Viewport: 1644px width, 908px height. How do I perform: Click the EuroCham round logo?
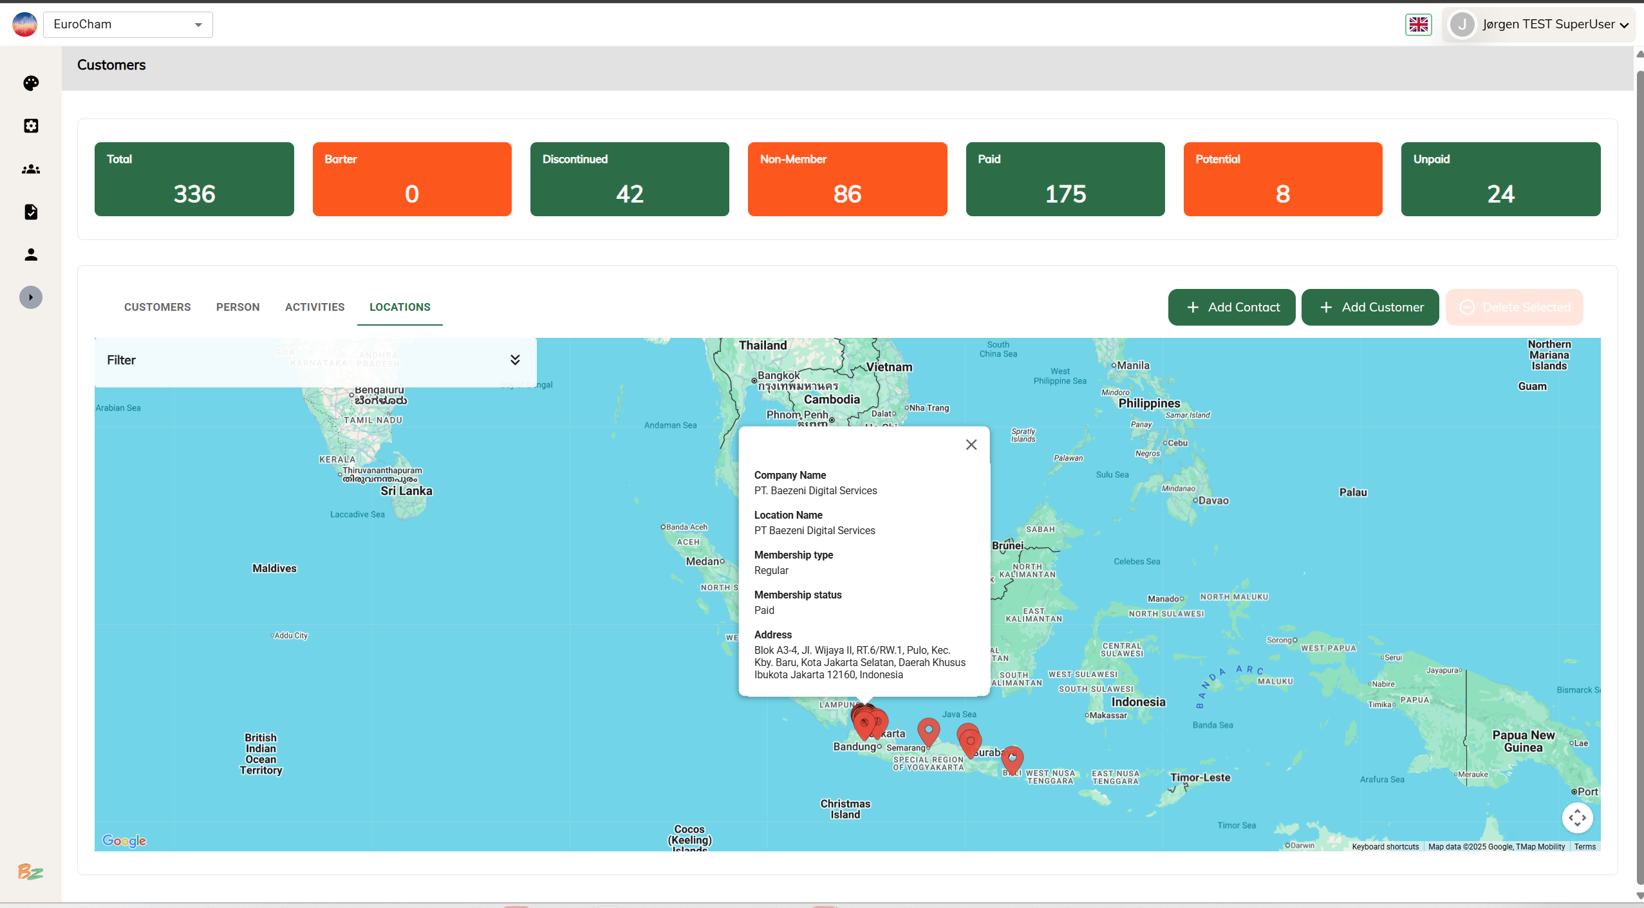pyautogui.click(x=24, y=24)
